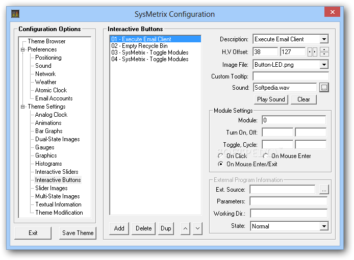Click the Turn On input field
The height and width of the screenshot is (260, 354).
(277, 132)
